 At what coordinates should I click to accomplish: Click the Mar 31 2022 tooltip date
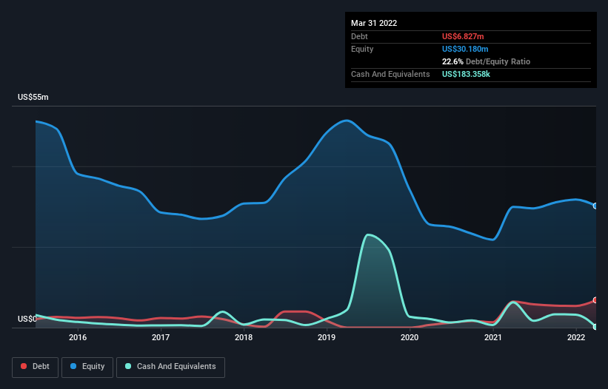(374, 23)
